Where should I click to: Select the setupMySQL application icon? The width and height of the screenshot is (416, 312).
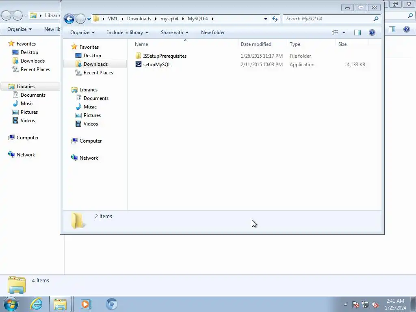coord(138,64)
